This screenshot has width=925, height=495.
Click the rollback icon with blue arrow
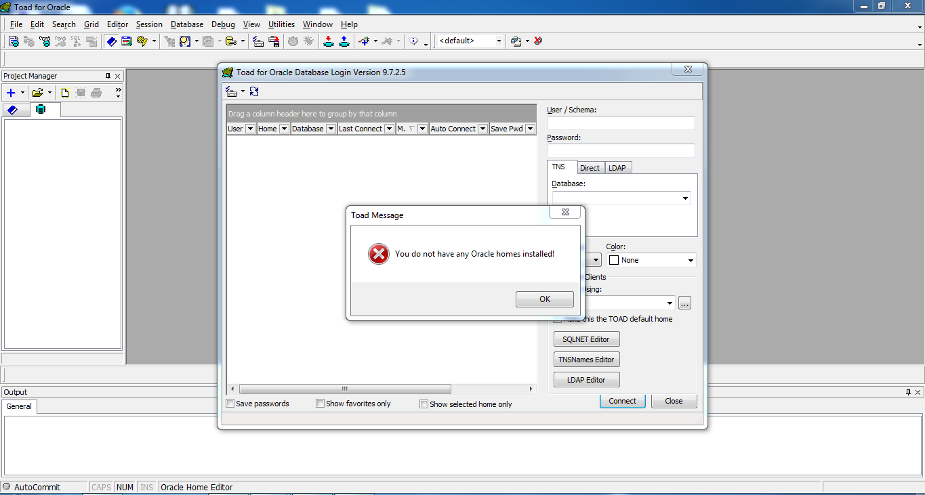(344, 41)
